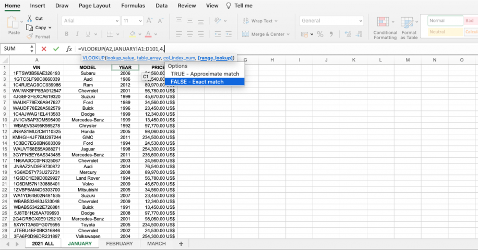Click the Cut scissors icon
This screenshot has height=250, width=478.
(x=30, y=19)
